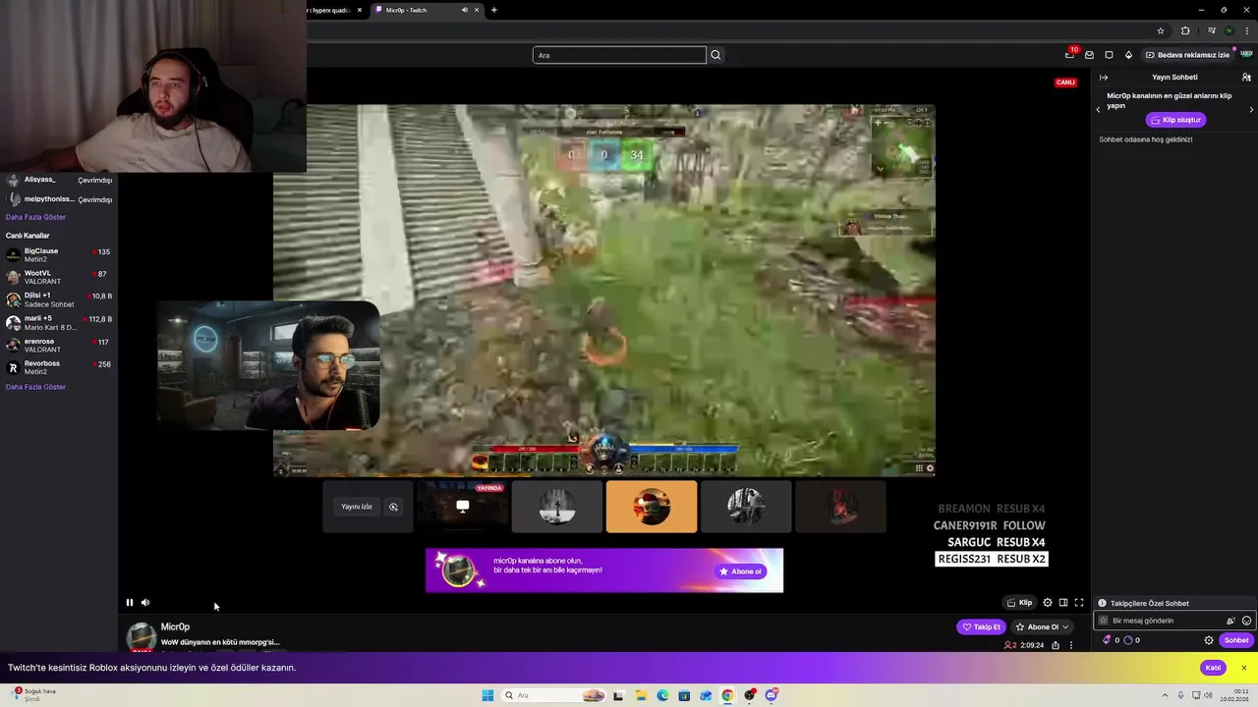Open channel points balance icon
The width and height of the screenshot is (1258, 707).
click(x=1129, y=640)
